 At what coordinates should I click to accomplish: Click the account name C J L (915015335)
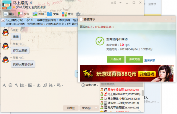tap(100, 27)
